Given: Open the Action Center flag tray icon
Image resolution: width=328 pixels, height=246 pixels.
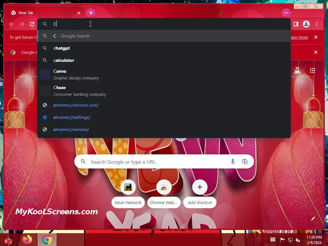Looking at the screenshot, I should [282, 240].
